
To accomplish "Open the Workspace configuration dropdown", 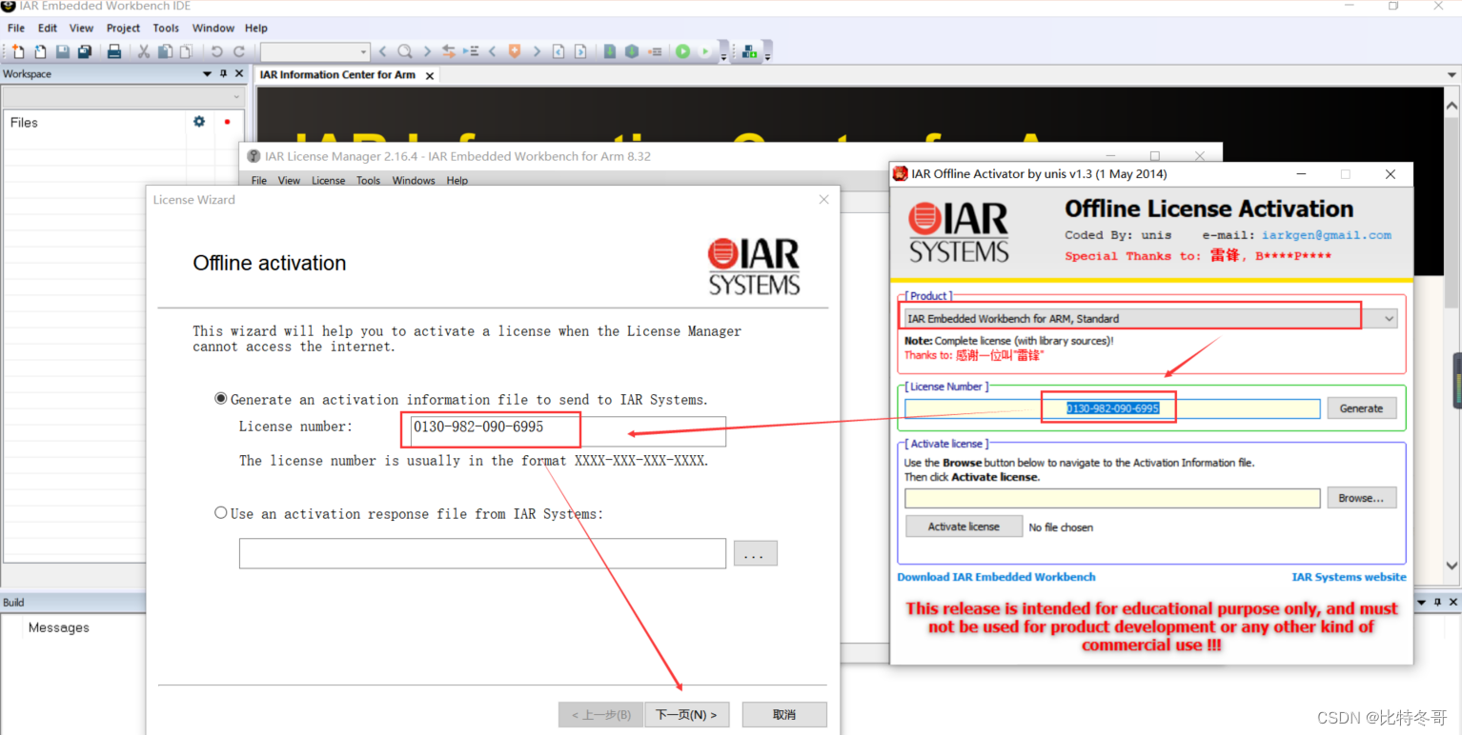I will (123, 97).
